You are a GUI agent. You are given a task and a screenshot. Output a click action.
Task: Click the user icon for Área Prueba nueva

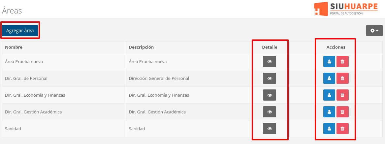pyautogui.click(x=329, y=61)
